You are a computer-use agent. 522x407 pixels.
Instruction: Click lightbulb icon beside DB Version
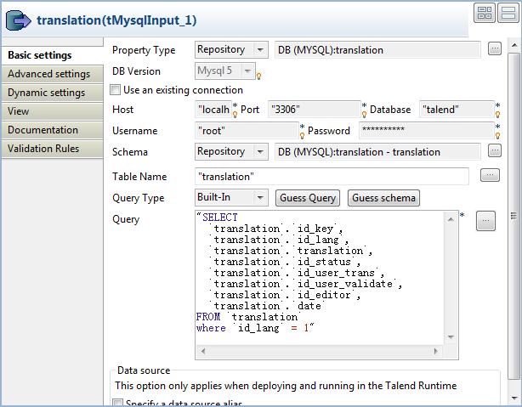(x=258, y=76)
